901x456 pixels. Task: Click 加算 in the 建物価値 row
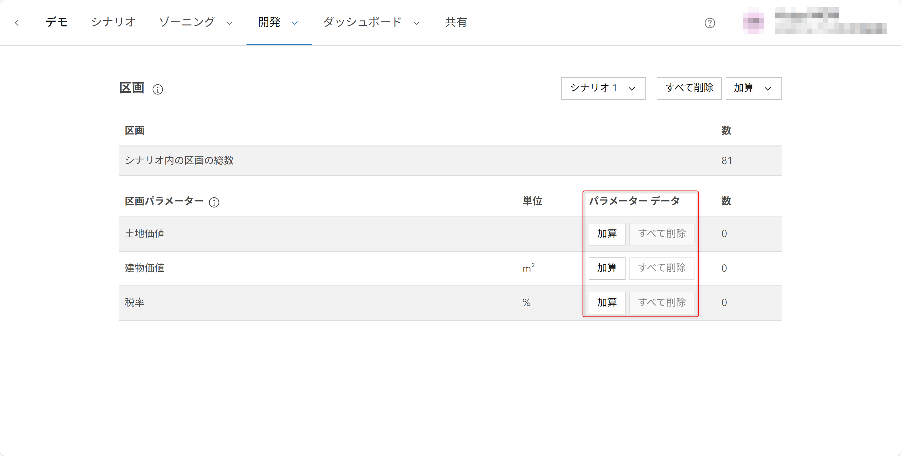point(607,268)
